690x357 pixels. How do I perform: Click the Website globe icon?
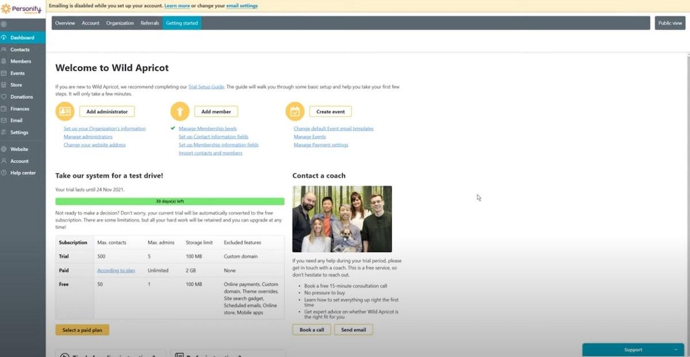point(4,149)
